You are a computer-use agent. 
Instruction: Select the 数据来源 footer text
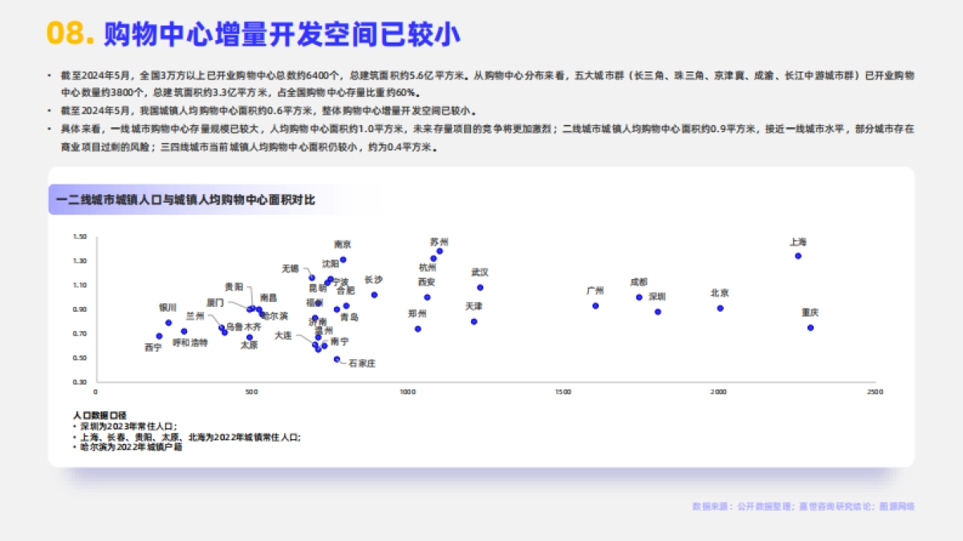point(805,507)
